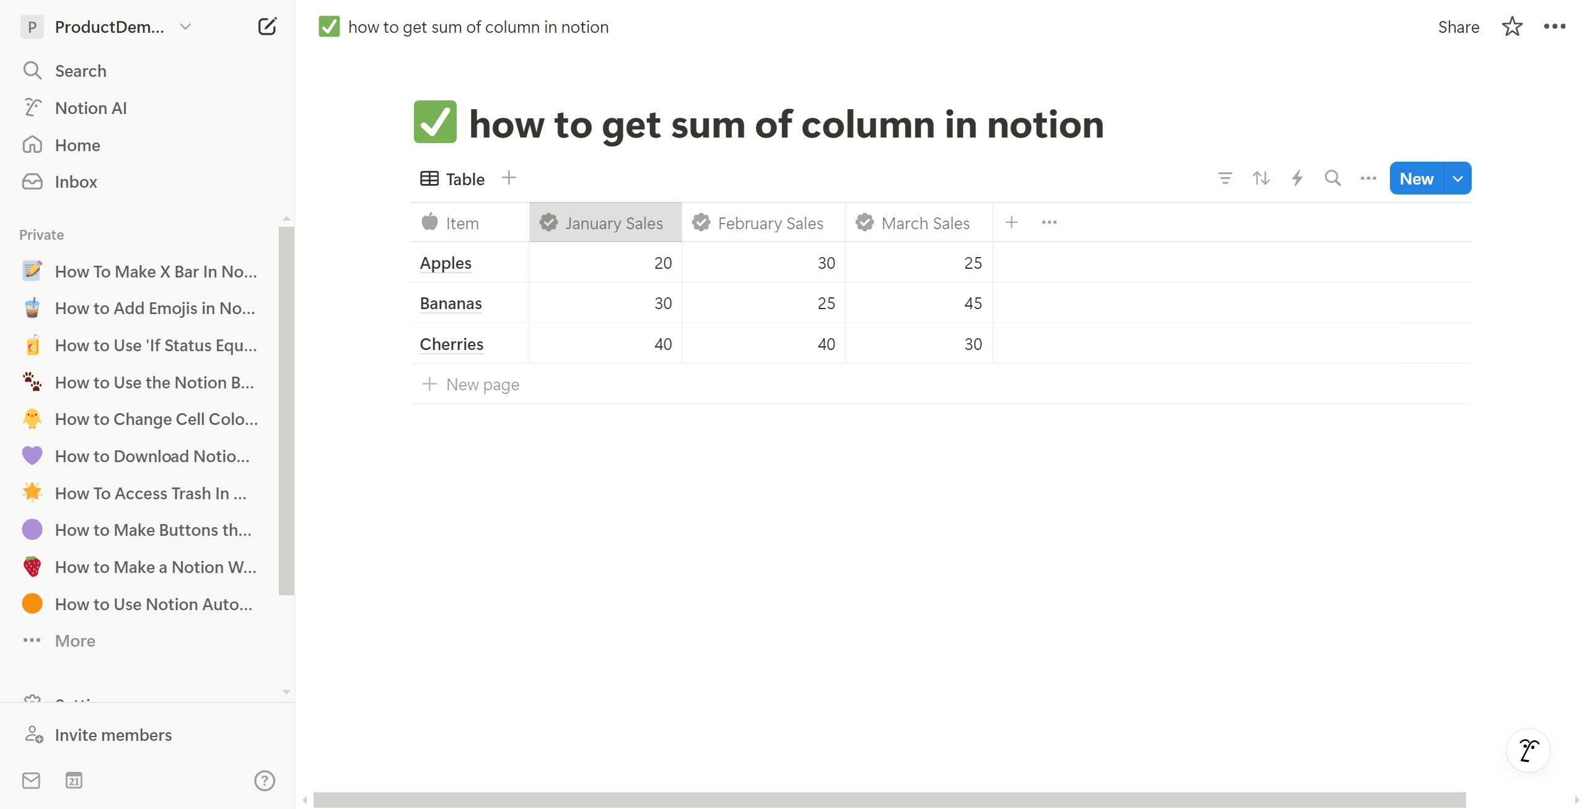Click sidebar scroll down arrow
Viewport: 1587px width, 809px height.
click(286, 692)
